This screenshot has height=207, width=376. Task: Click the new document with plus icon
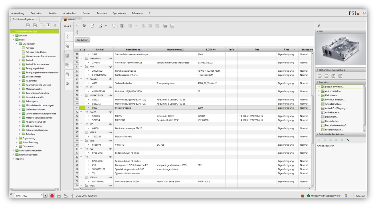(x=100, y=26)
